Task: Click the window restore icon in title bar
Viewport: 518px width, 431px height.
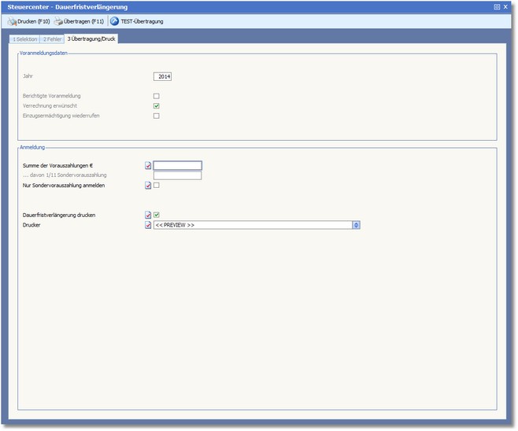Action: [x=497, y=6]
